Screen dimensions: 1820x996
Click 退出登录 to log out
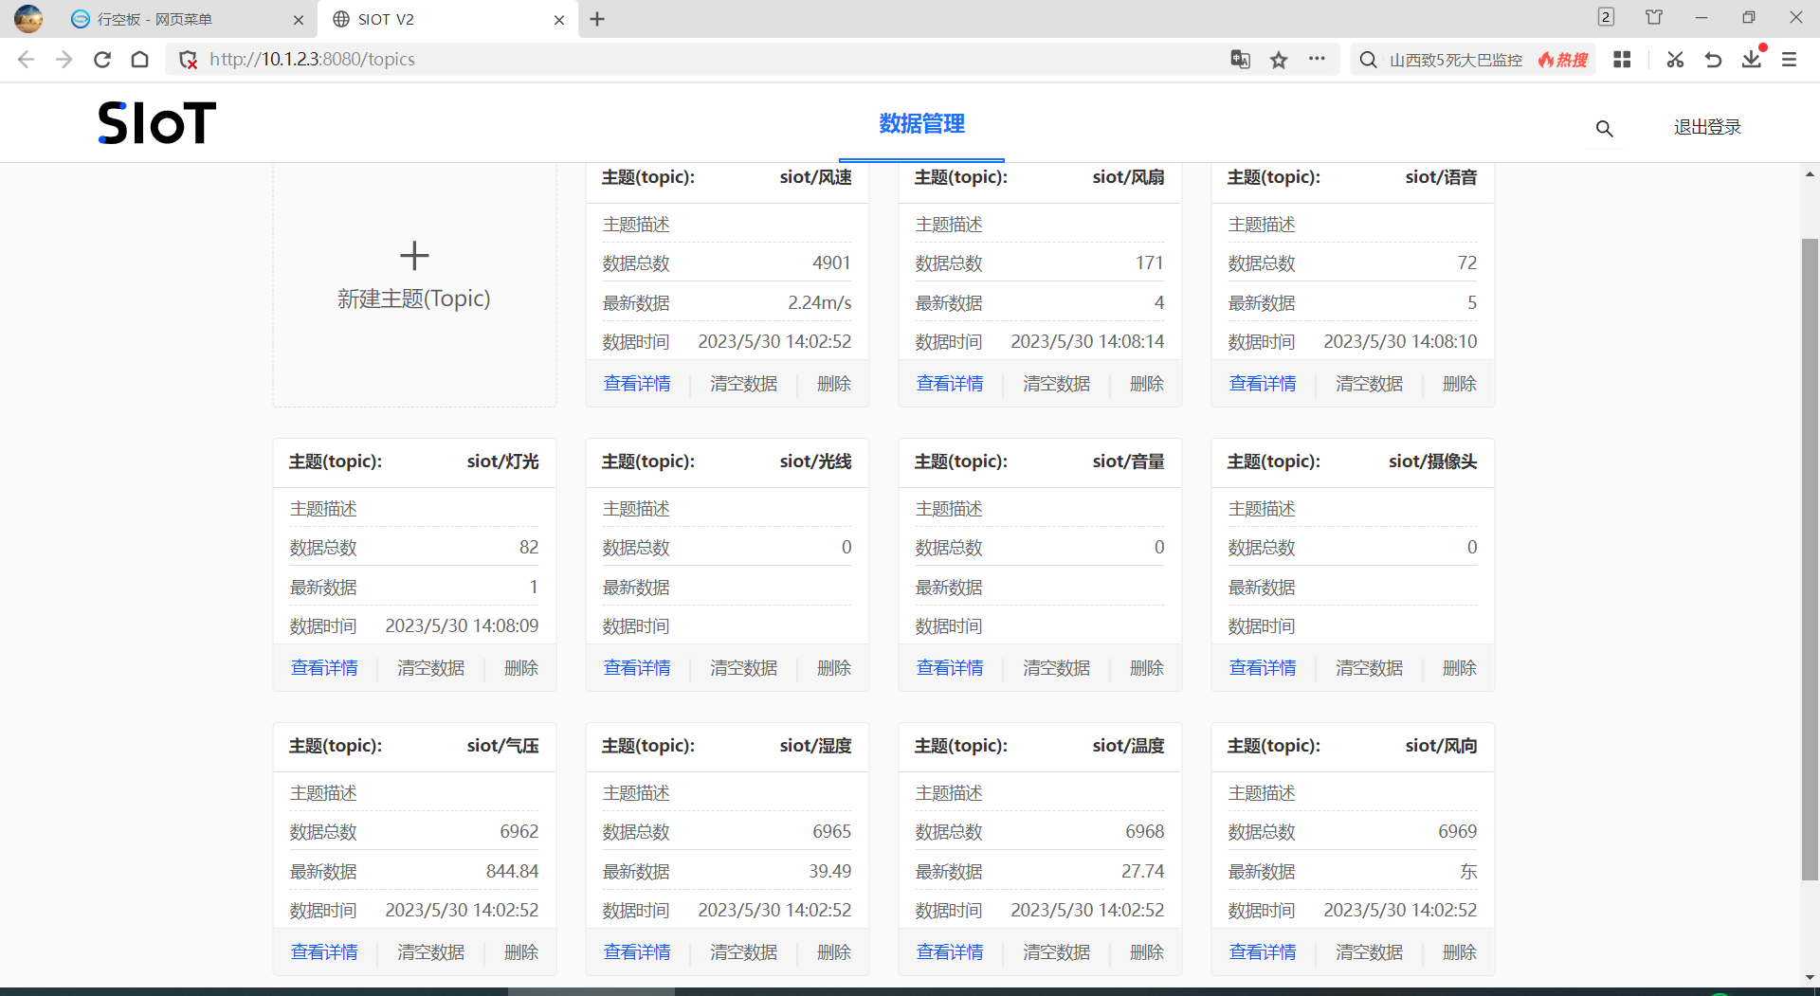[x=1707, y=127]
